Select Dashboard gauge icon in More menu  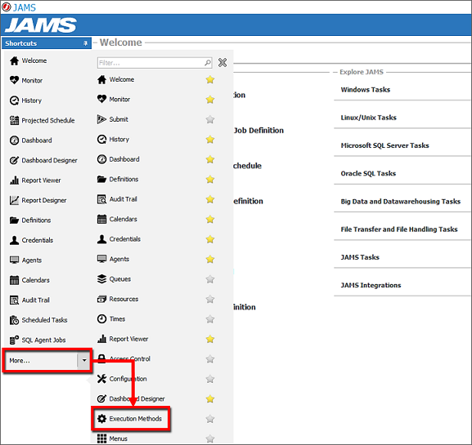point(101,159)
